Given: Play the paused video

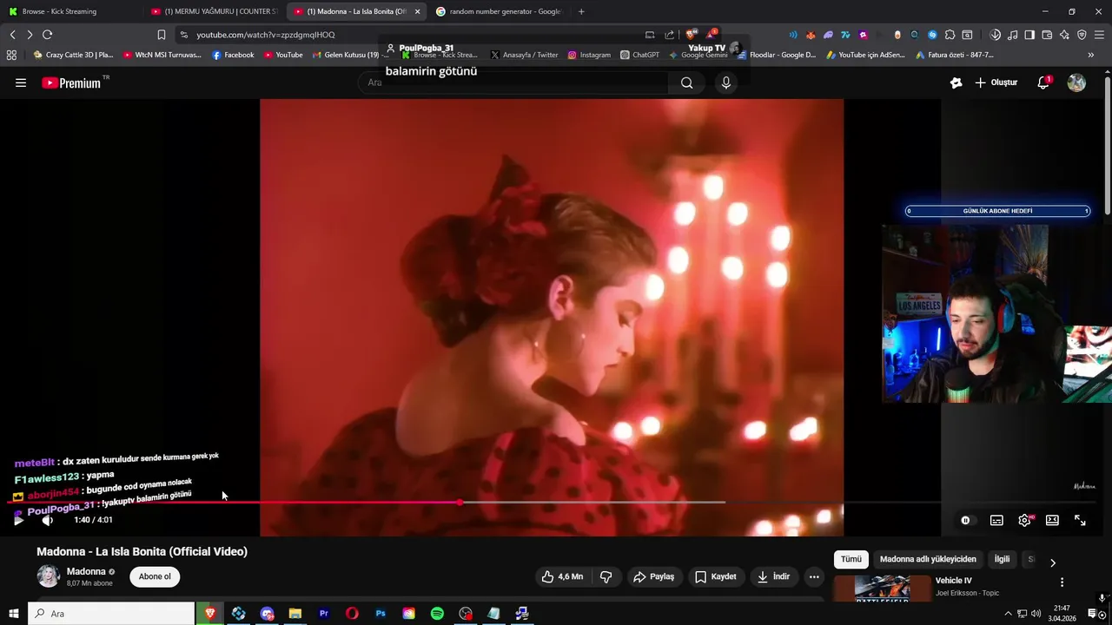Looking at the screenshot, I should [18, 520].
